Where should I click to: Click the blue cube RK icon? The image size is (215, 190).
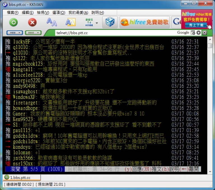tap(110, 22)
